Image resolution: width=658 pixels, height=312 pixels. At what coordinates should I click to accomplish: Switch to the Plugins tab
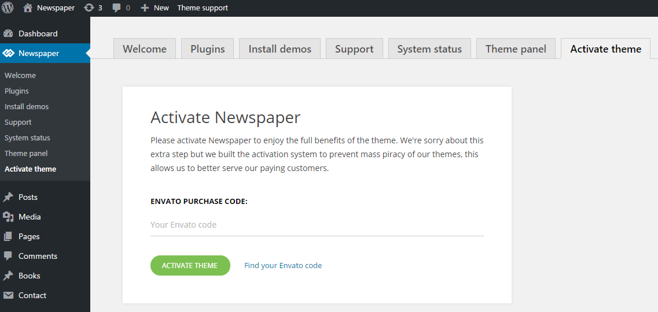(207, 49)
